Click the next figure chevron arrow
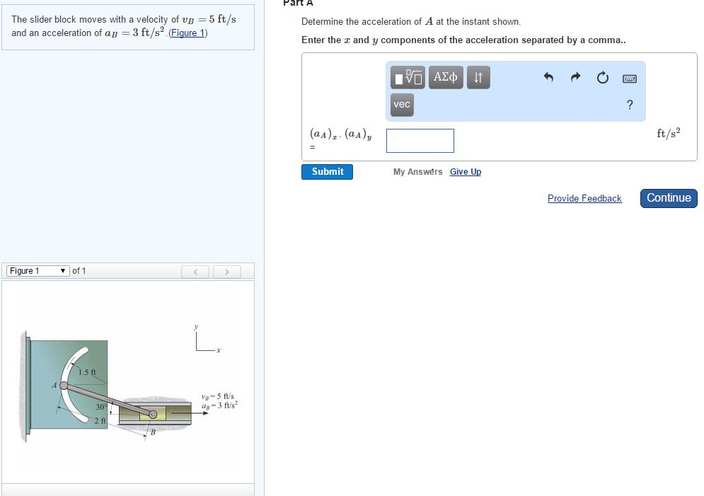Viewport: 704px width, 496px height. pyautogui.click(x=226, y=271)
